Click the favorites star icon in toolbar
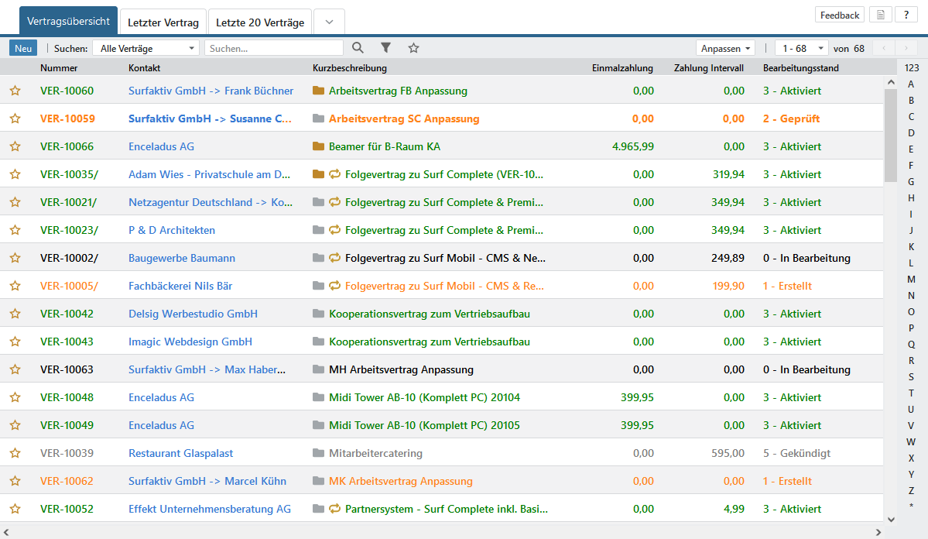The width and height of the screenshot is (928, 539). 413,48
